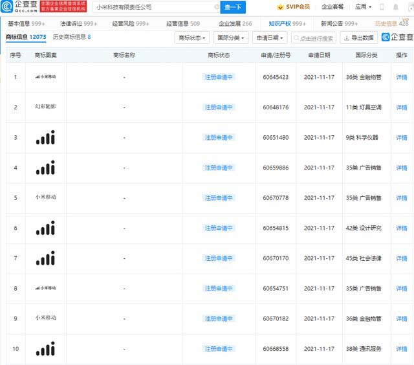The height and width of the screenshot is (365, 414).
Task: Click 45类 社会法律 classification cell
Action: pos(364,258)
